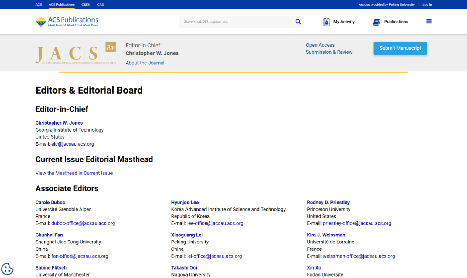Open the C&EN top navigation tab
Image resolution: width=467 pixels, height=278 pixels.
coord(86,5)
